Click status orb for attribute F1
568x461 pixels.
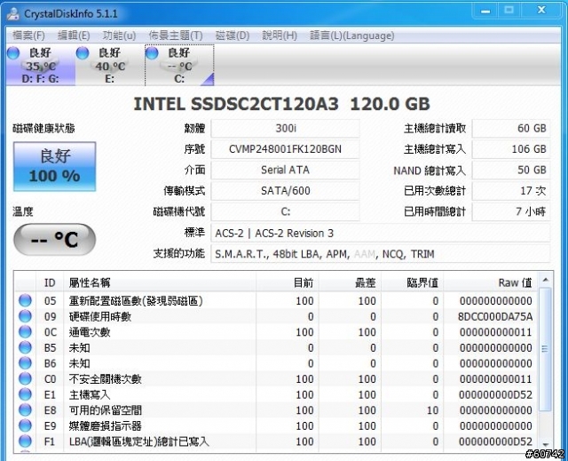coord(25,441)
